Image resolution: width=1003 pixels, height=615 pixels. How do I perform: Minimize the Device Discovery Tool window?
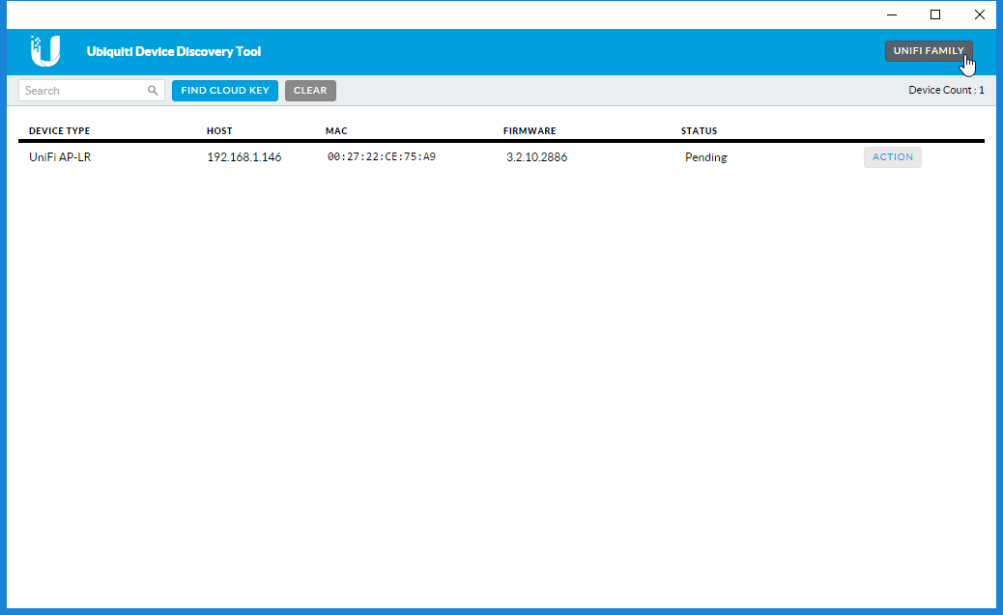(890, 14)
